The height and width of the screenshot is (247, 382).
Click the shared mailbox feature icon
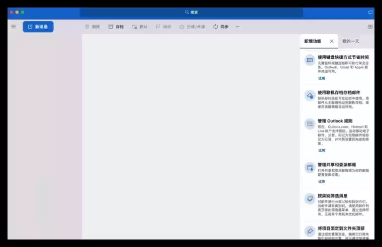(x=310, y=168)
